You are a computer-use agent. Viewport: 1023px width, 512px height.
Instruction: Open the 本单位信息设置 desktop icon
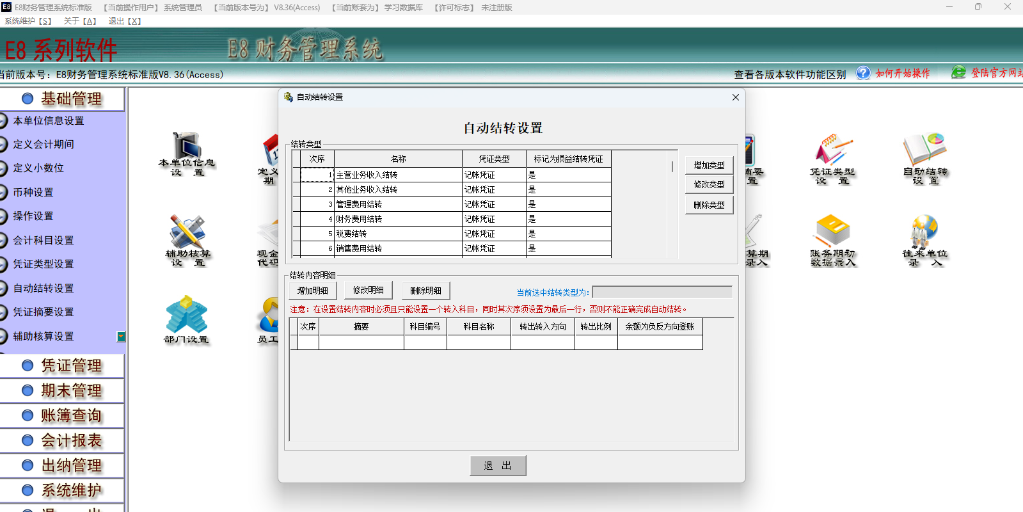(187, 147)
